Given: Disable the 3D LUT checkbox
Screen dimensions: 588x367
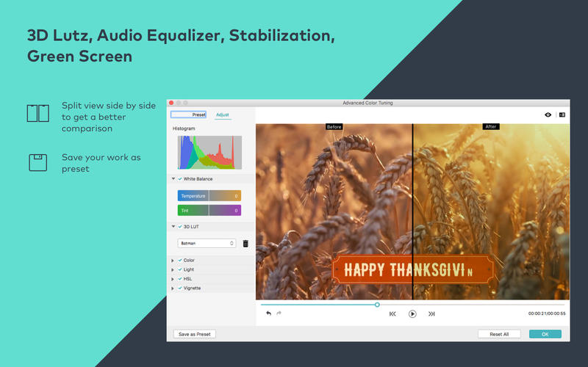Looking at the screenshot, I should click(180, 227).
